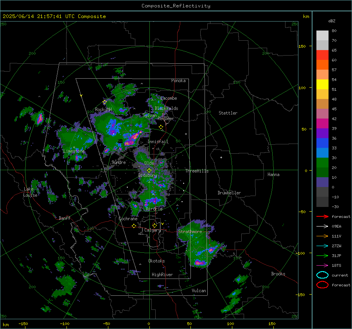
Task: Click the yellow diamond marker below RedDeer
Action: (161, 127)
